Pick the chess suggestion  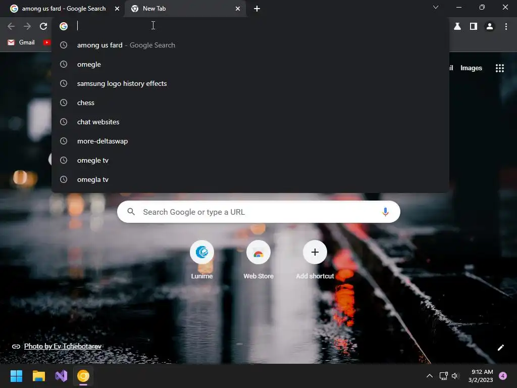pyautogui.click(x=250, y=103)
